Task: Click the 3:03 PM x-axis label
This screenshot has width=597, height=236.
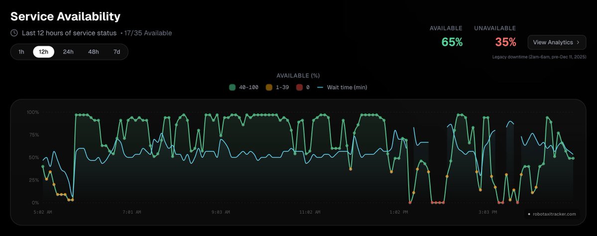Action: pos(487,212)
